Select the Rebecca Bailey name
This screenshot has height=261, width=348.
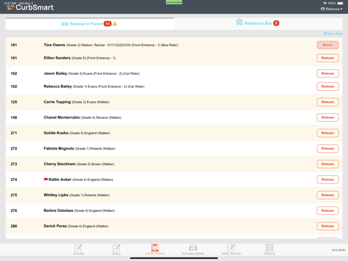point(58,86)
